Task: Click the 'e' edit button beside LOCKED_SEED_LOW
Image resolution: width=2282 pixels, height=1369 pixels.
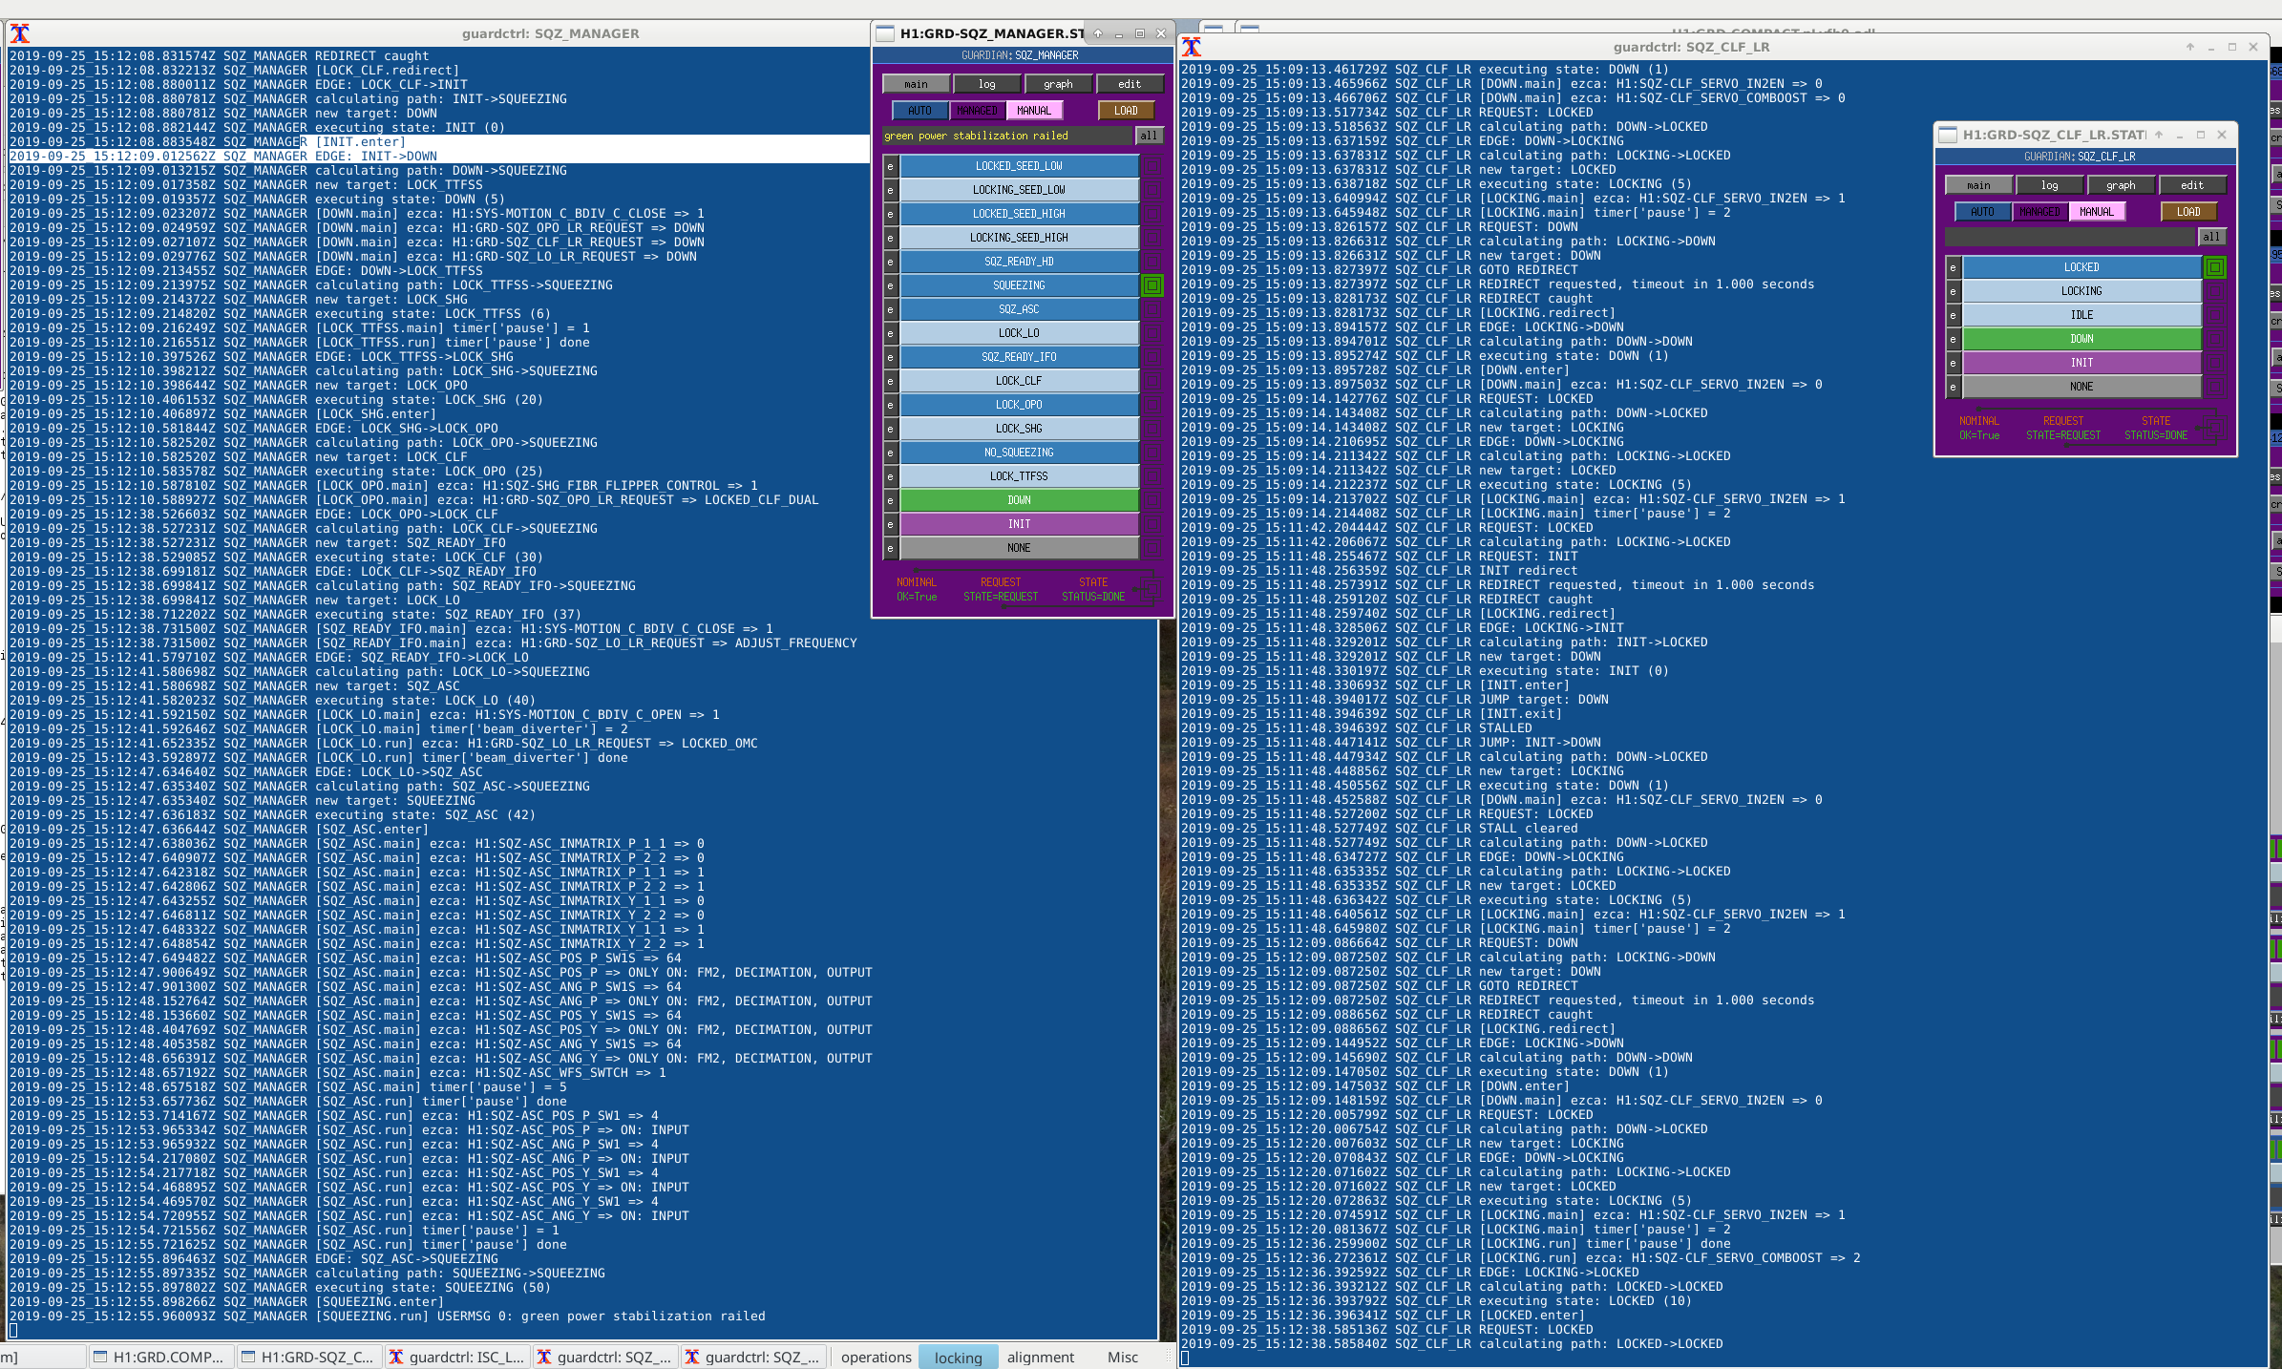Action: tap(890, 166)
